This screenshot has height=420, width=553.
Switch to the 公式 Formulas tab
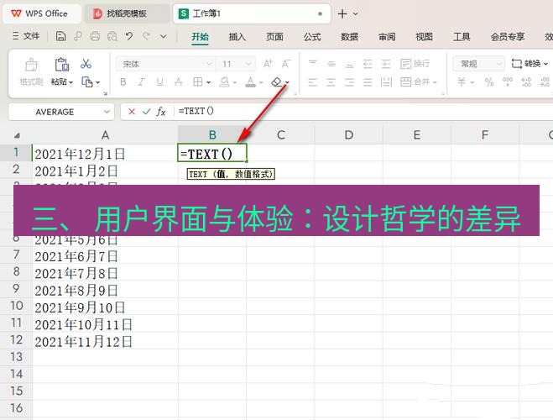click(x=312, y=37)
